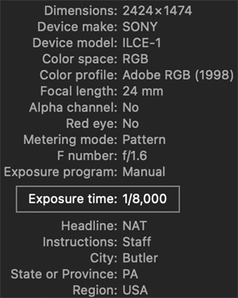The width and height of the screenshot is (238, 298).
Task: Click the Exposure program Manual value
Action: [x=144, y=172]
